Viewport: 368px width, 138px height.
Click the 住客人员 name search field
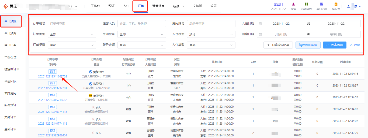141,24
